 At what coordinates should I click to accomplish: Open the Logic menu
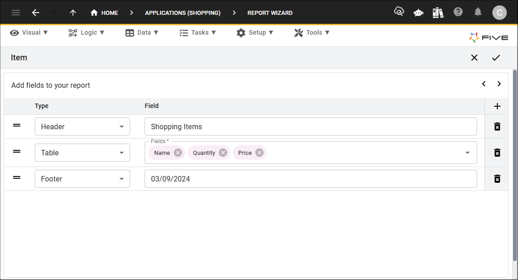coord(86,33)
